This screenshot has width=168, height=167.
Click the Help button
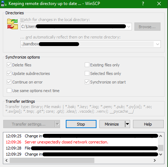(148, 124)
